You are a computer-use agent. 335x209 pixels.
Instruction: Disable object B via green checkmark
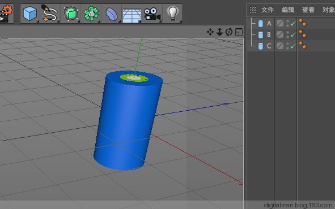(292, 34)
